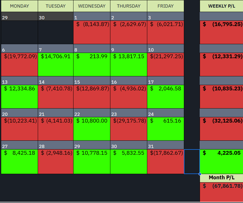Select the date cell labeled 10
Screen dimensions: 243x203
(x=165, y=49)
